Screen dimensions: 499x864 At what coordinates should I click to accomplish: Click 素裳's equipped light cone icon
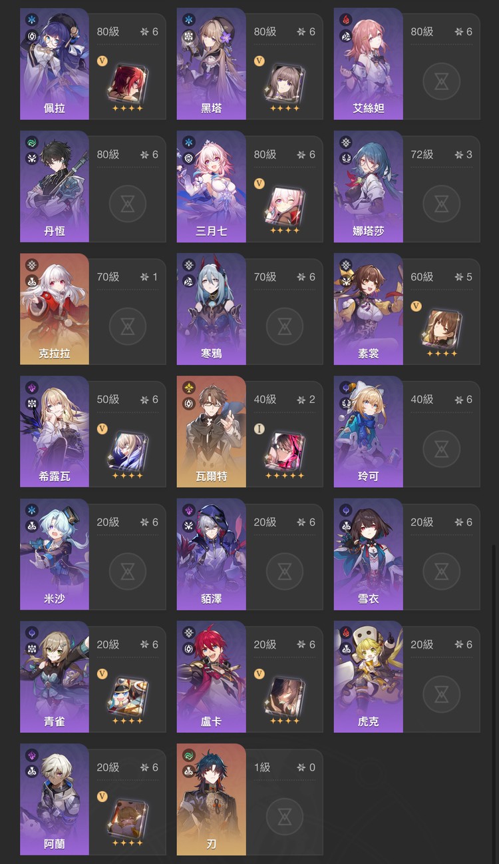(441, 328)
